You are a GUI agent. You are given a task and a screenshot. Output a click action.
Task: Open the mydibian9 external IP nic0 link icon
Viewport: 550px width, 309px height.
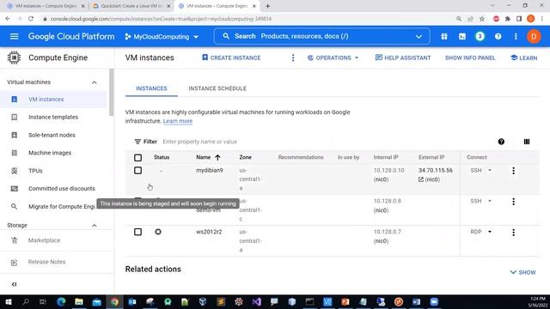(421, 179)
